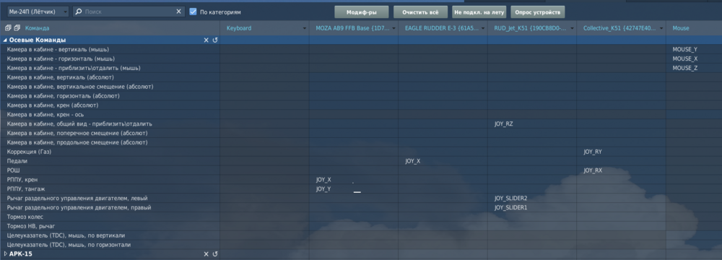Select the MOUSE_X binding cell
This screenshot has height=260, width=722.
684,58
